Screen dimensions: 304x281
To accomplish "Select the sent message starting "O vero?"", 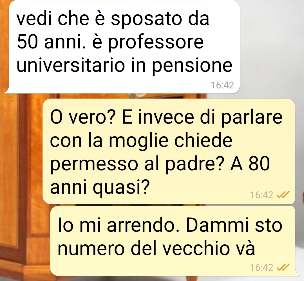I will point(169,151).
